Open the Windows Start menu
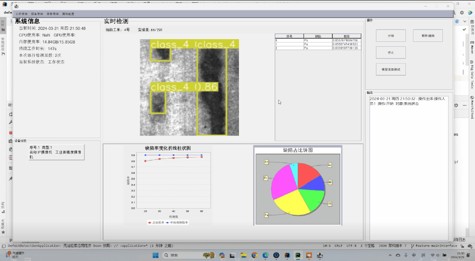The image size is (475, 261). click(x=156, y=255)
